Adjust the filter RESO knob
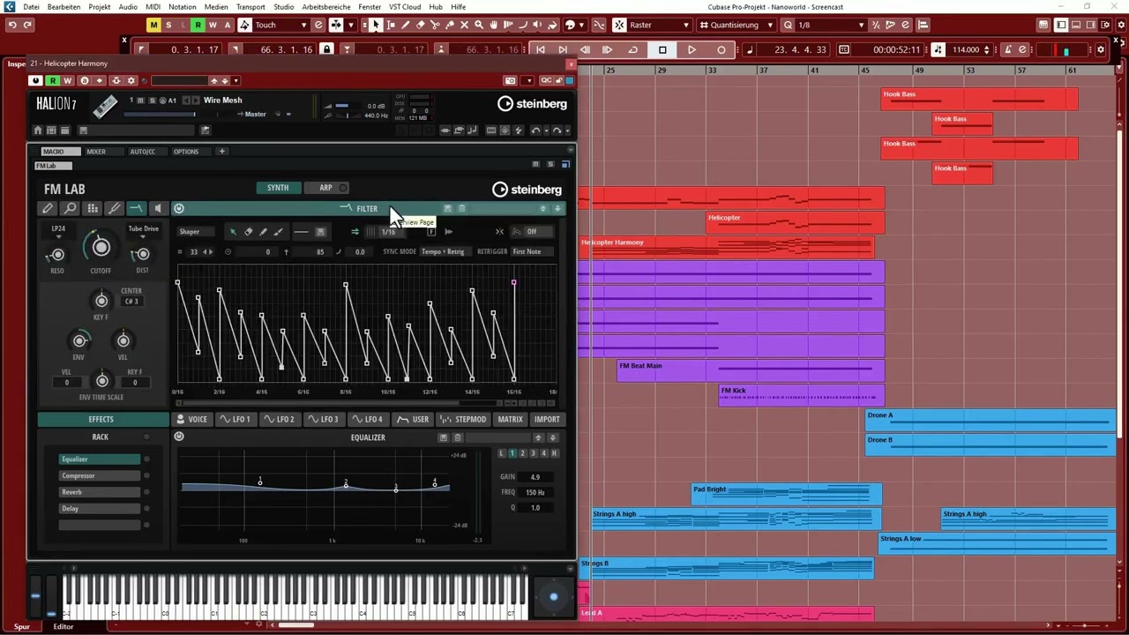 click(57, 256)
